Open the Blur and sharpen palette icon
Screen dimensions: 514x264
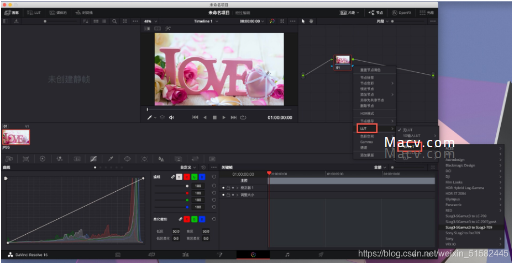(x=161, y=159)
